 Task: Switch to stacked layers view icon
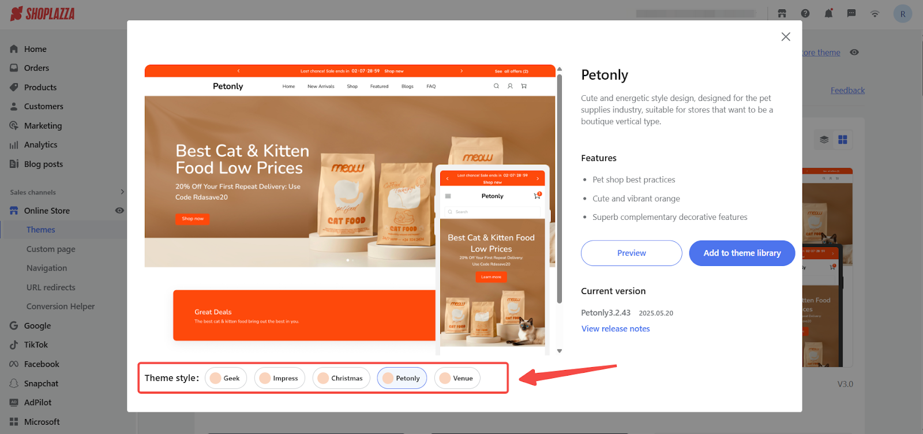[824, 140]
